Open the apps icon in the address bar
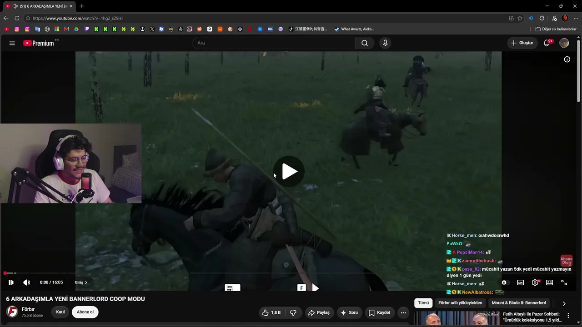The height and width of the screenshot is (327, 582). 511,18
